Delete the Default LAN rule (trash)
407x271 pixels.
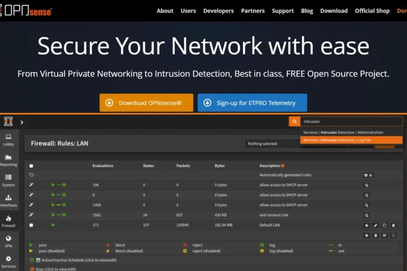click(x=393, y=225)
